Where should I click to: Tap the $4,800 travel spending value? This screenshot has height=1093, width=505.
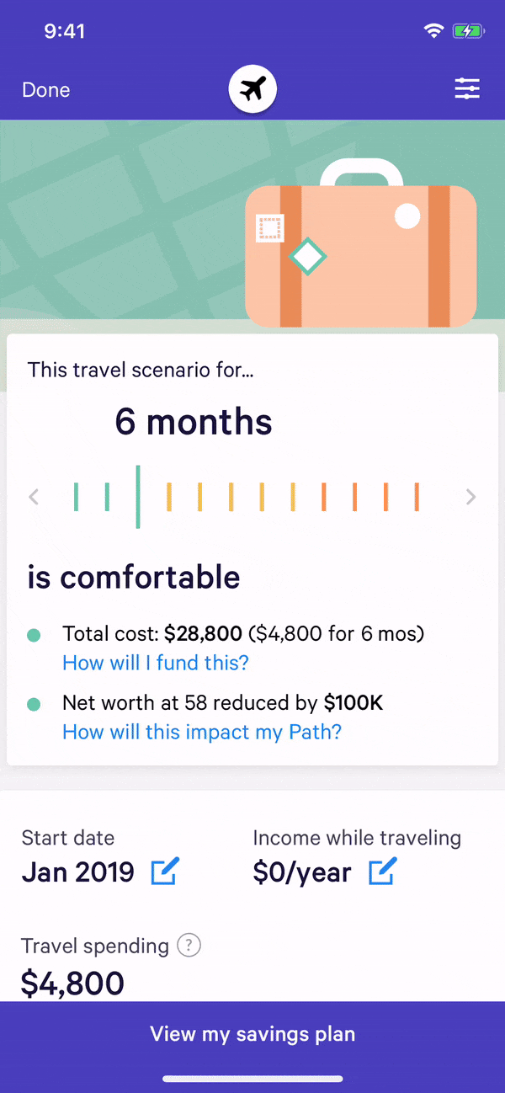pos(72,983)
